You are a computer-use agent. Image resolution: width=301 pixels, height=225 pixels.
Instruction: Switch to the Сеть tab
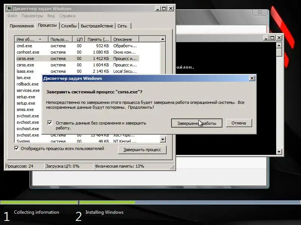(122, 26)
